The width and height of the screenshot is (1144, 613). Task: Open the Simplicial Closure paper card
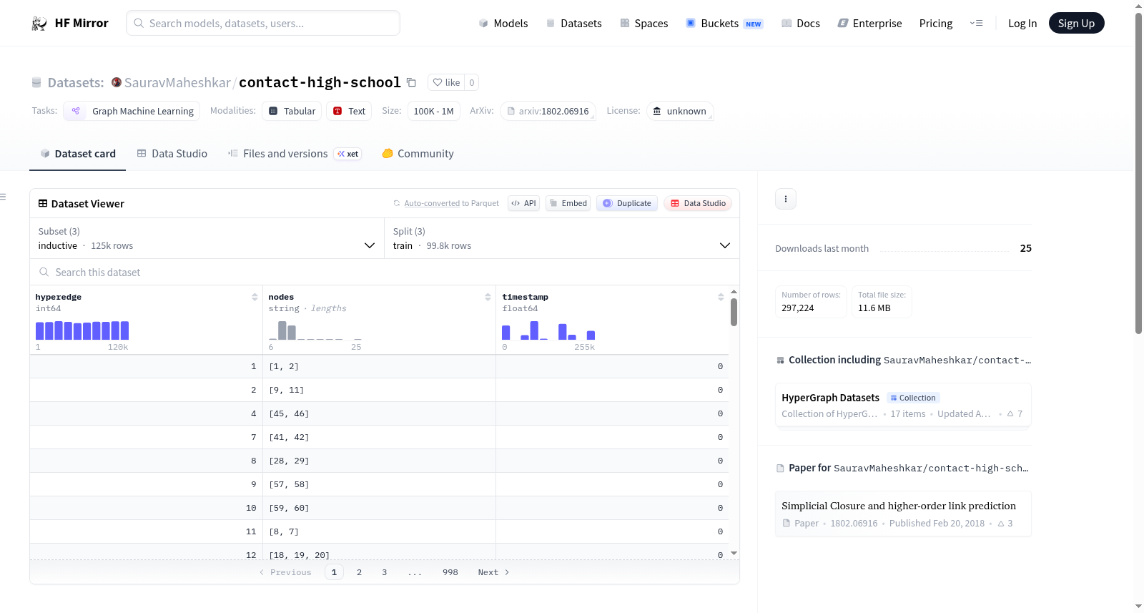point(903,514)
